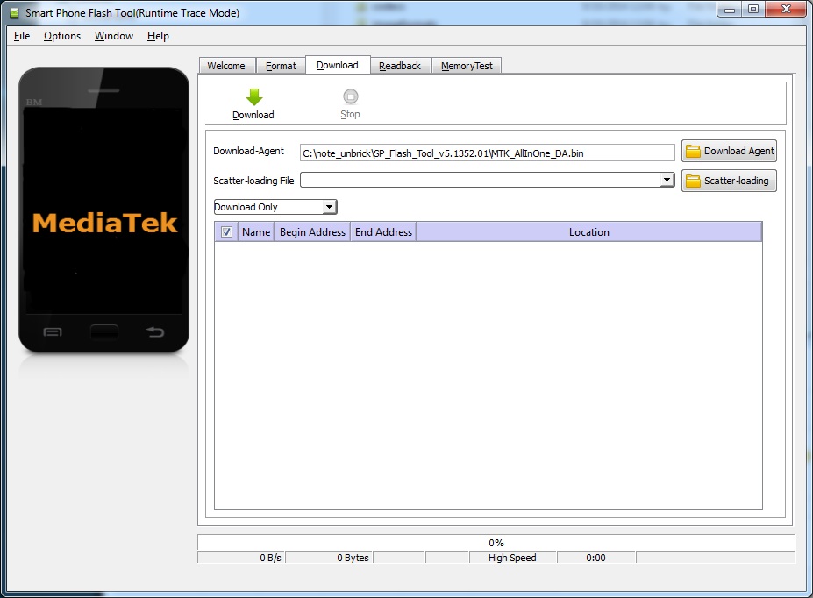The width and height of the screenshot is (813, 598).
Task: Click the app icon in title bar
Action: click(x=14, y=13)
